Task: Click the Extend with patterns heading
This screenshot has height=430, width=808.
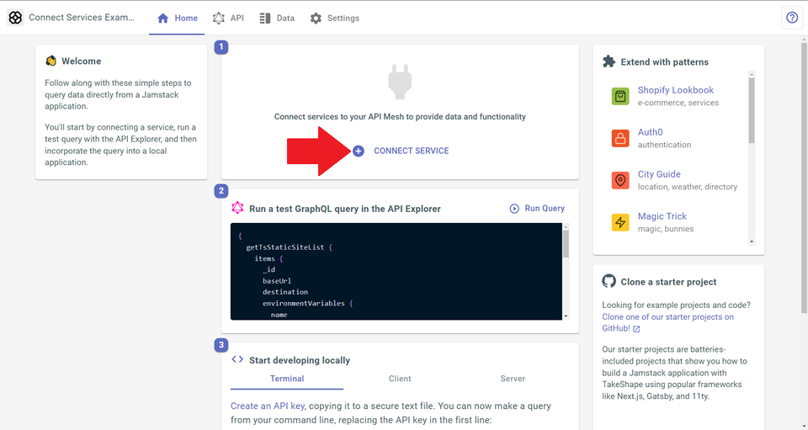Action: (x=665, y=62)
